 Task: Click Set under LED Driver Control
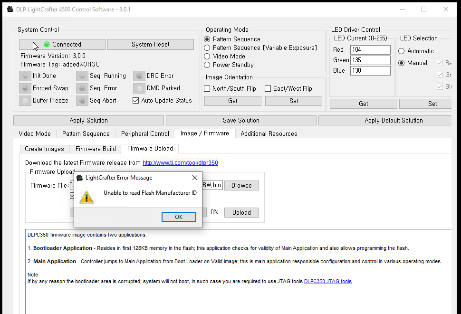[425, 104]
